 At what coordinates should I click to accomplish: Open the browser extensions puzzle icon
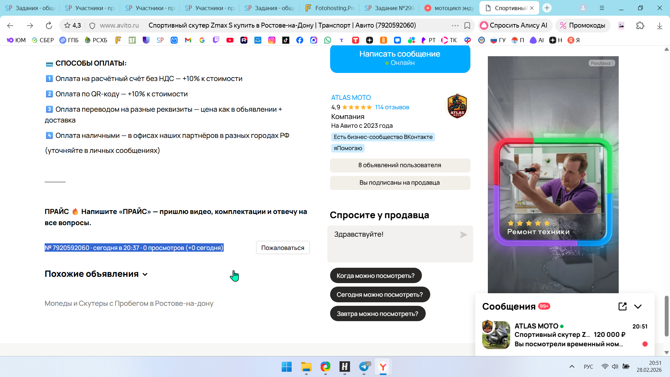640,25
